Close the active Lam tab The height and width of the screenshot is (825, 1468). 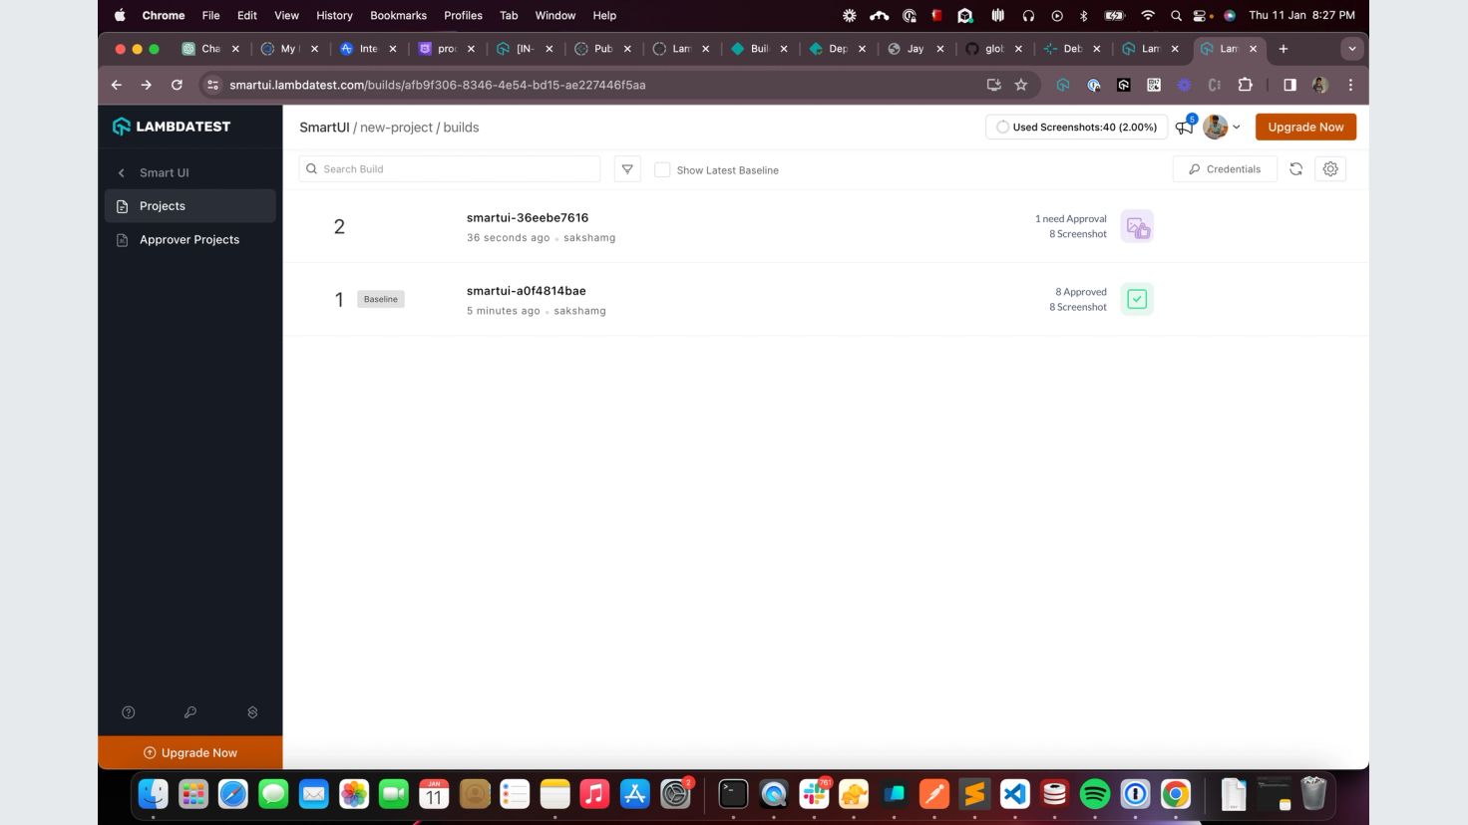pyautogui.click(x=1254, y=48)
